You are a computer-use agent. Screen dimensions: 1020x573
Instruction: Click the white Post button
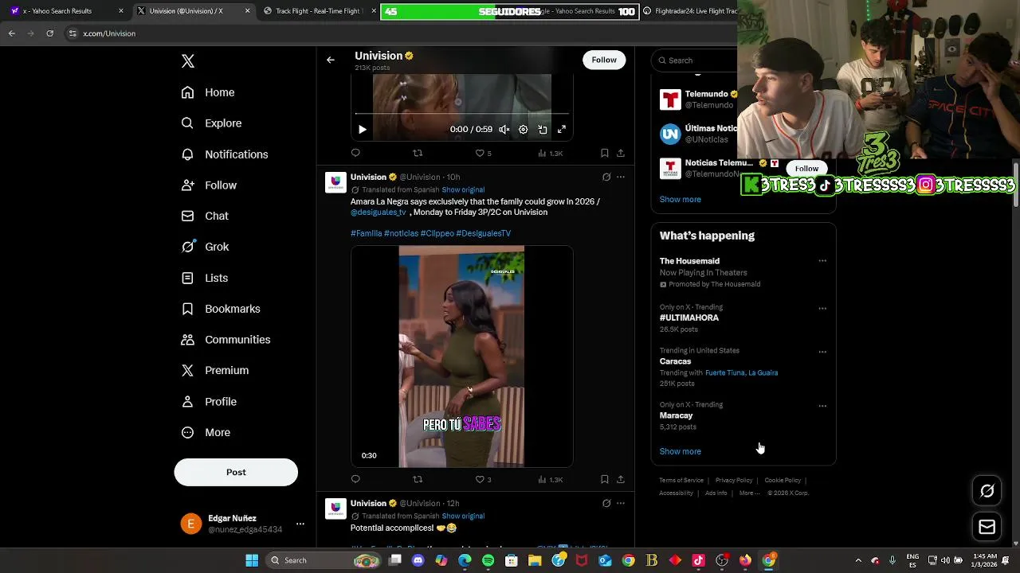point(236,472)
